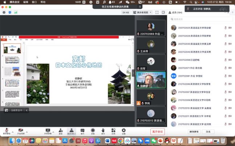
Task: Open the 聊天 chat icon
Action: (82, 130)
